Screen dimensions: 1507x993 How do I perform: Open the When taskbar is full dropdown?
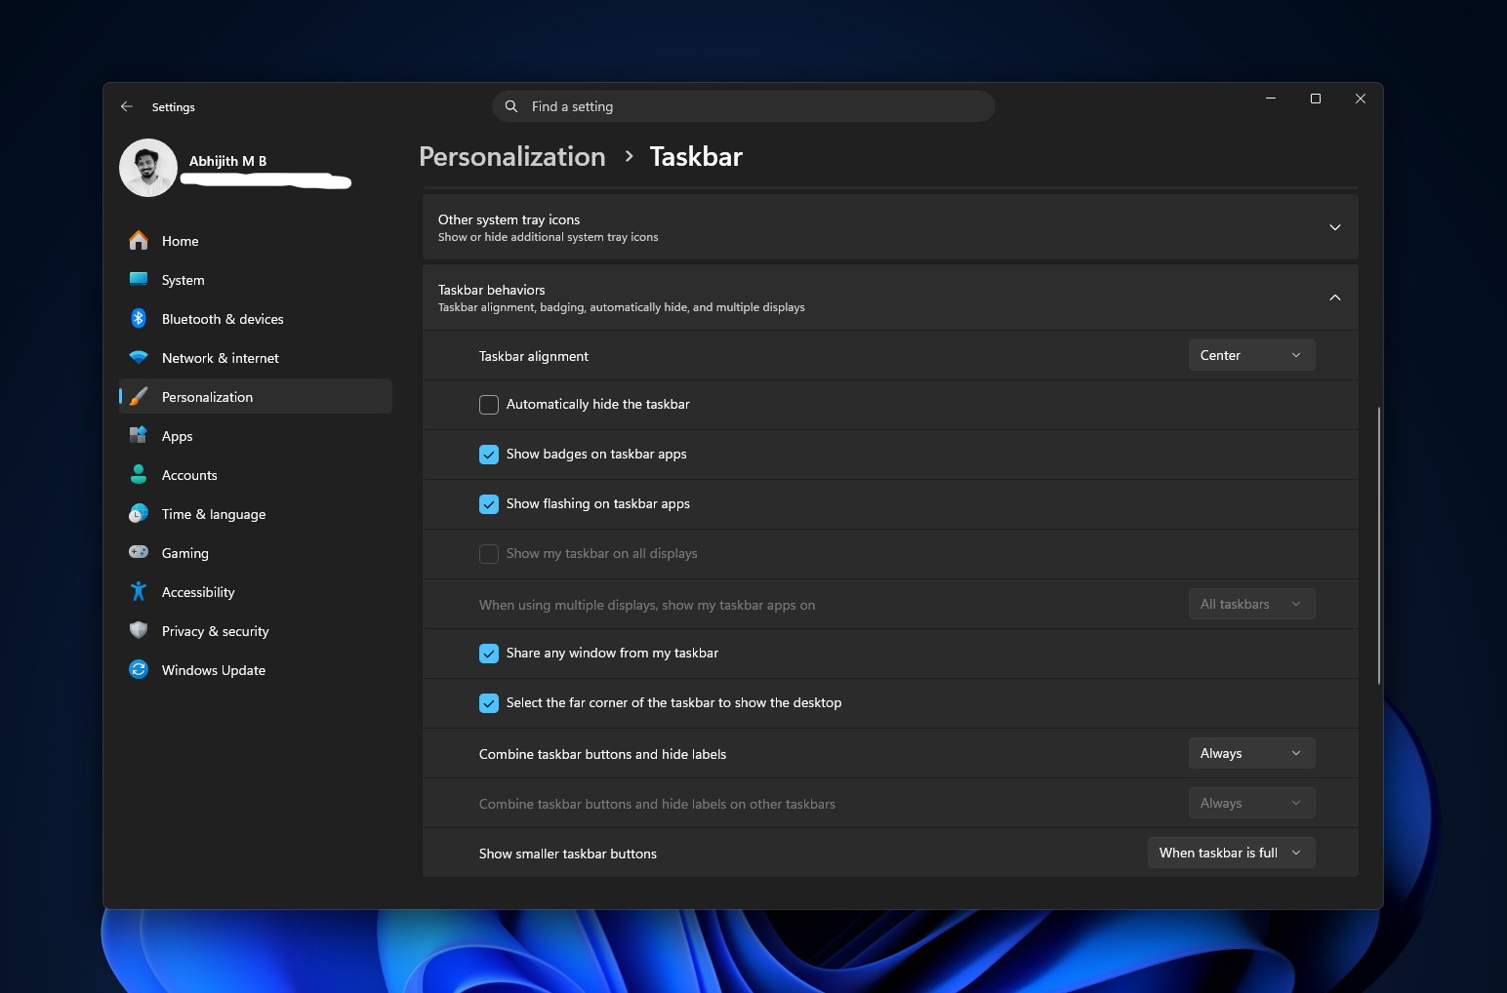[x=1231, y=853]
